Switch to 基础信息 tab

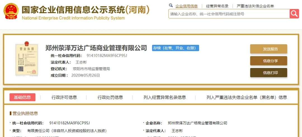(x=22, y=97)
